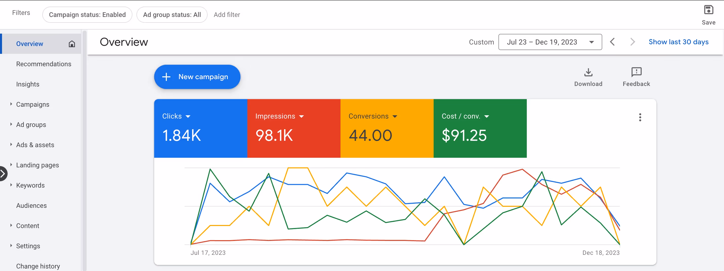The height and width of the screenshot is (271, 724).
Task: Open the date range dropdown Jul 23 – Dec 19, 2023
Action: [x=550, y=42]
